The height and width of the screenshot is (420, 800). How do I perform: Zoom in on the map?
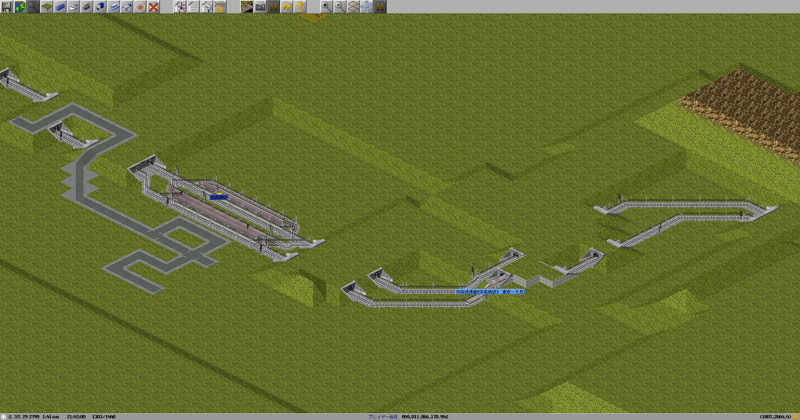pyautogui.click(x=327, y=7)
